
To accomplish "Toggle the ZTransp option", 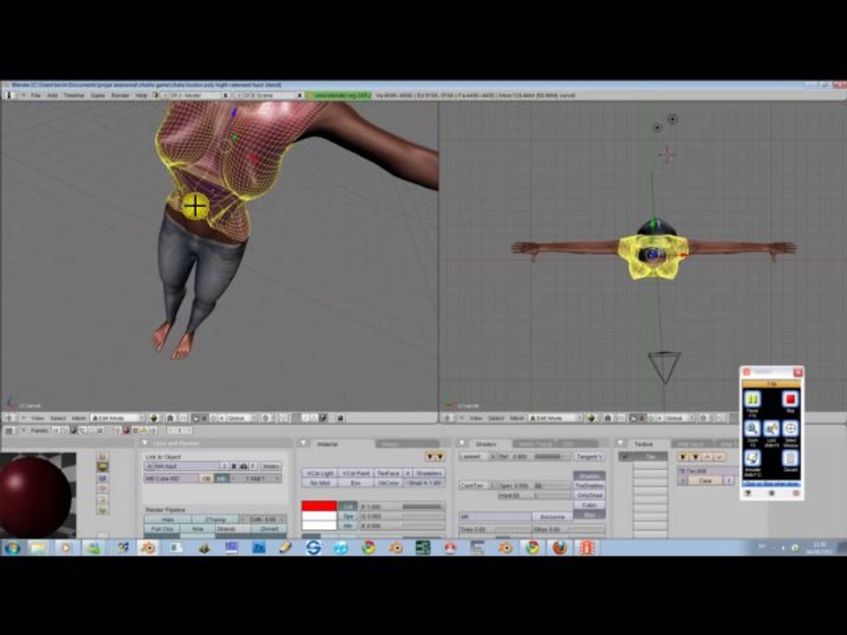I will pyautogui.click(x=215, y=519).
